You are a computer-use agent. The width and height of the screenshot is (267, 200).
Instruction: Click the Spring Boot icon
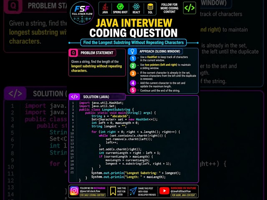(120, 7)
